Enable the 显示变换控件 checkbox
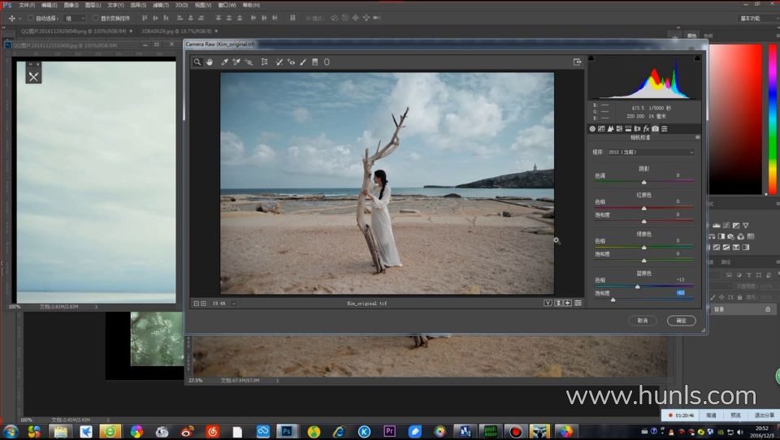This screenshot has height=440, width=780. point(94,18)
